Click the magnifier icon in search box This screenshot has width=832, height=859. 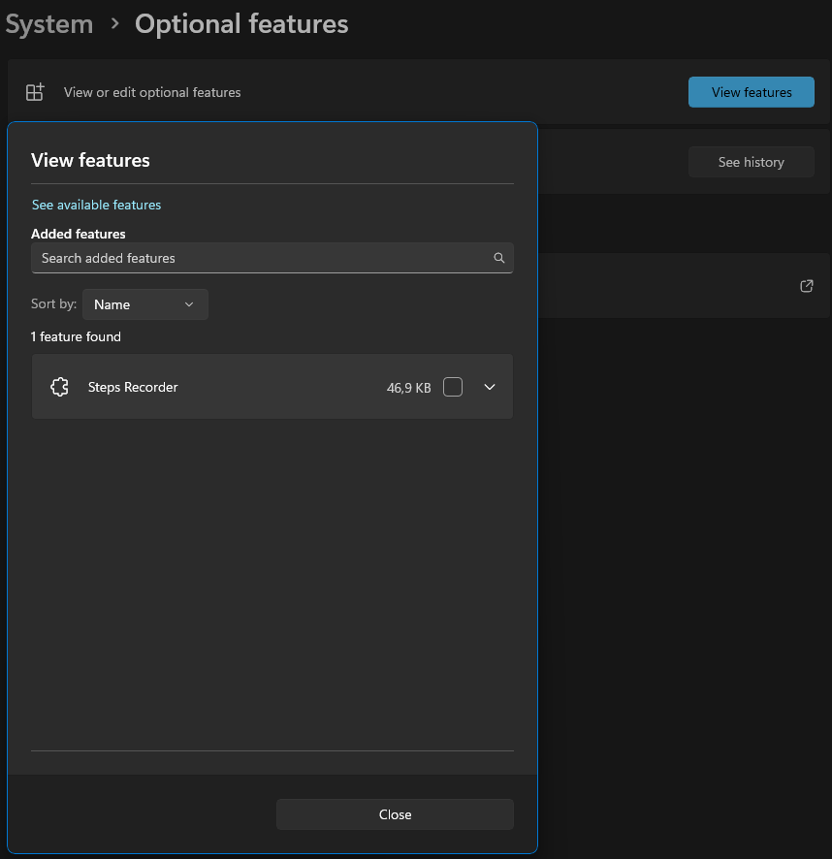click(499, 258)
